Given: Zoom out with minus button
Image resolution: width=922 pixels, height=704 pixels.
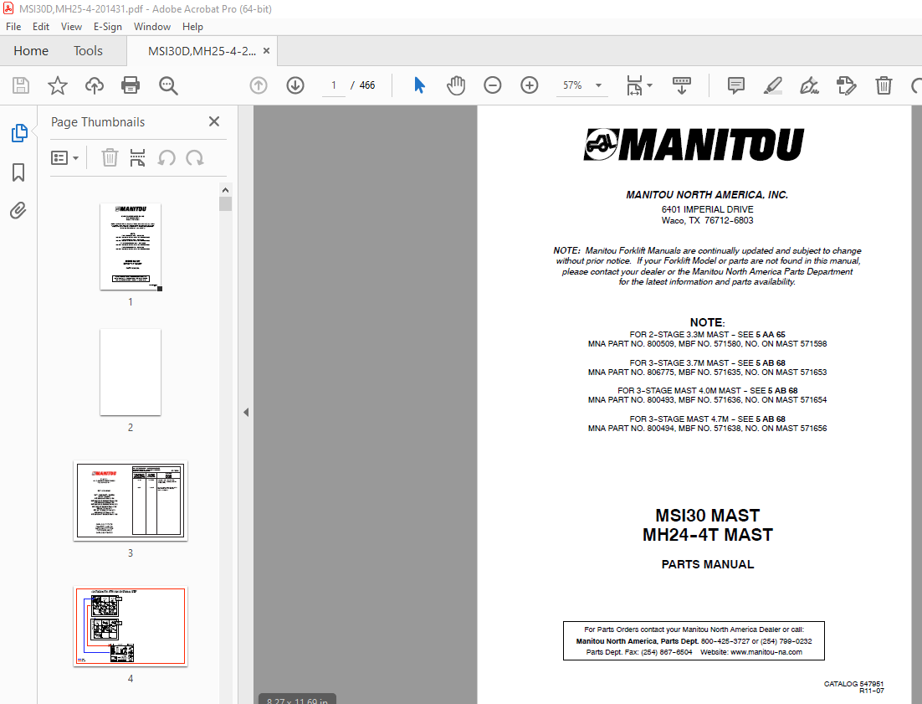Looking at the screenshot, I should coord(493,85).
